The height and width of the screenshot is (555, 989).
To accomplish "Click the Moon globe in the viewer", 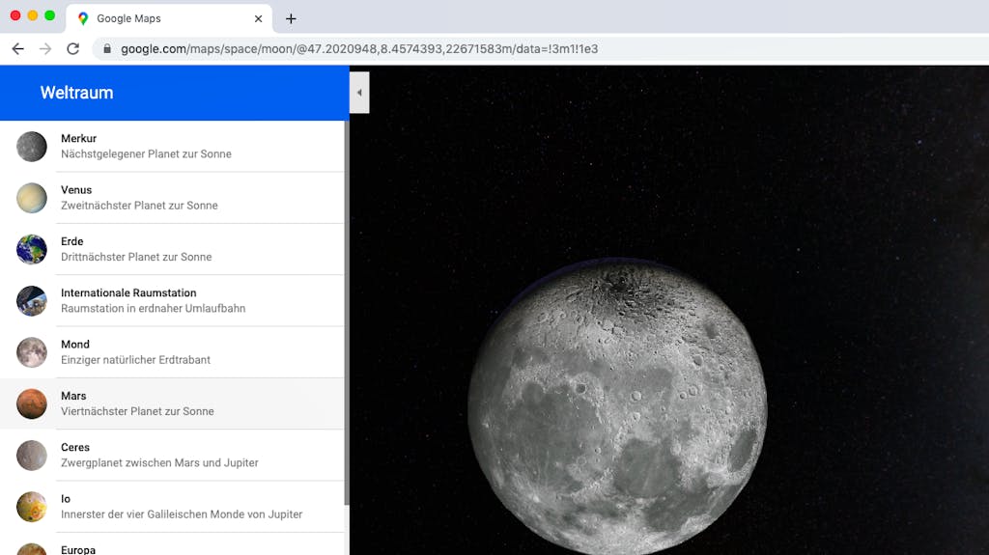I will [x=617, y=406].
